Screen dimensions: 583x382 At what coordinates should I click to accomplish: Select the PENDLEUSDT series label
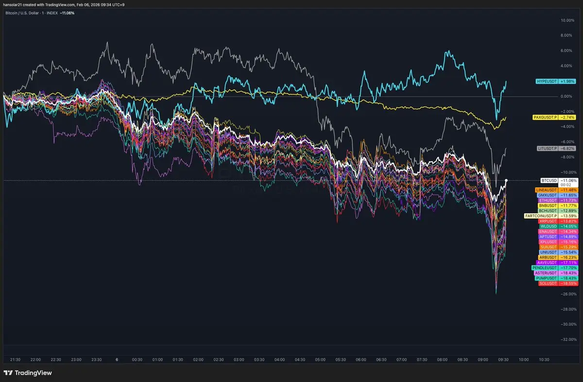[x=545, y=268]
